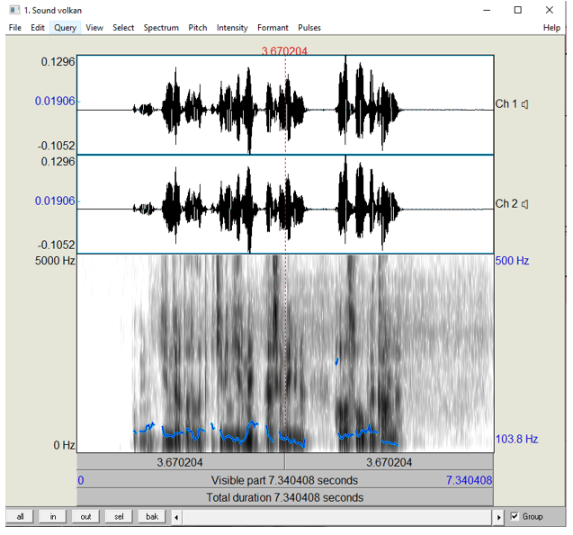The image size is (573, 535).
Task: Click the Praat window title icon
Action: (13, 10)
